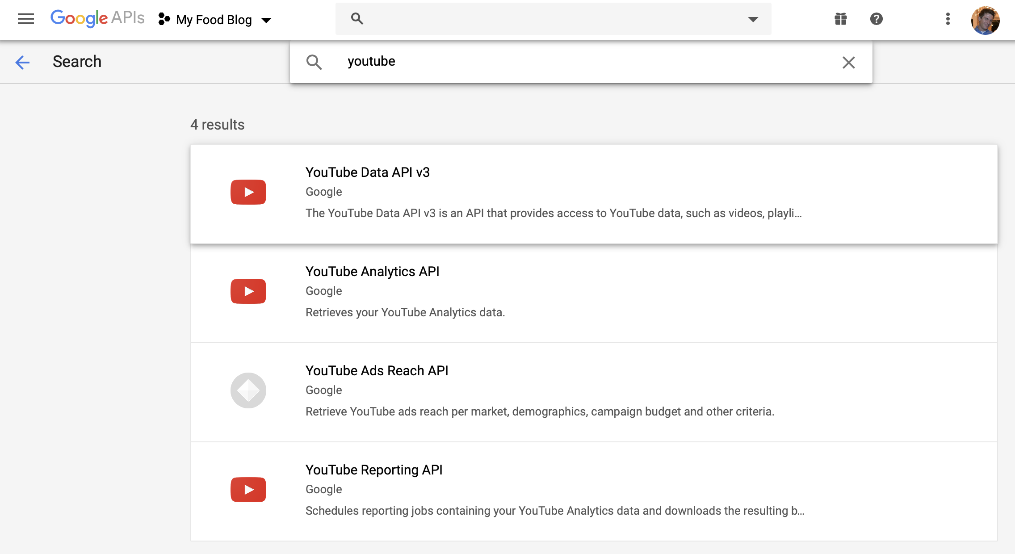Open the YouTube Reporting API title
The width and height of the screenshot is (1015, 554).
click(374, 470)
